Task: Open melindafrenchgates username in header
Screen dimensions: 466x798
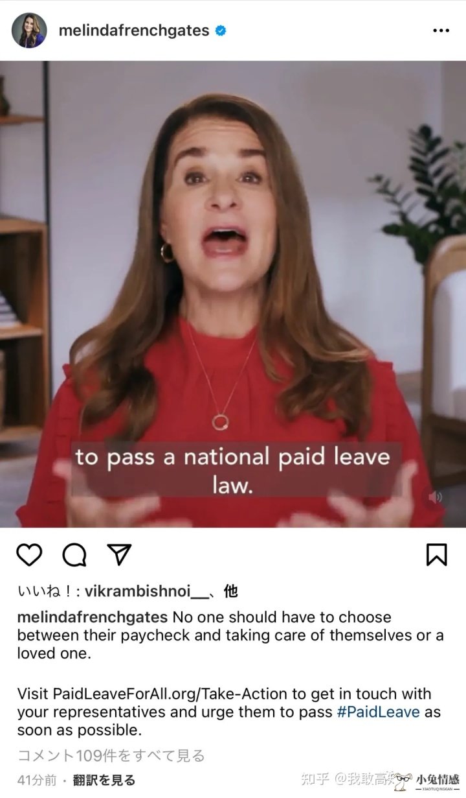Action: 134,30
